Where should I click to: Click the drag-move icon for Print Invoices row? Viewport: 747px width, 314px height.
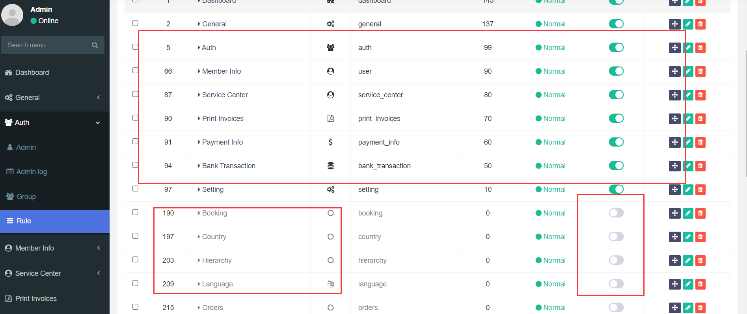point(675,119)
